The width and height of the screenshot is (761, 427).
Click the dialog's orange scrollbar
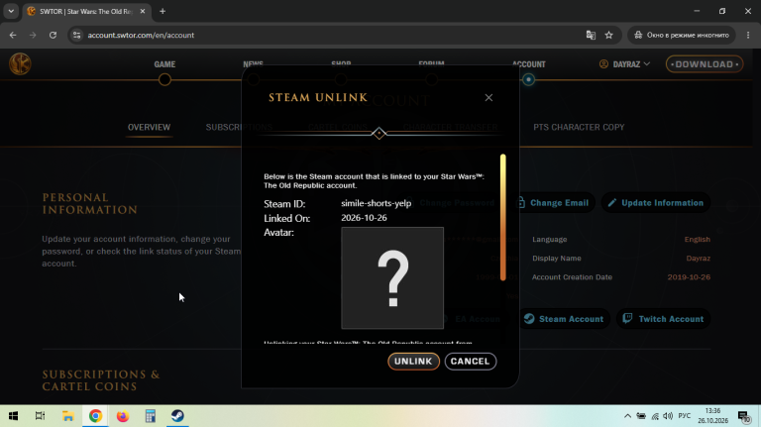pyautogui.click(x=502, y=217)
